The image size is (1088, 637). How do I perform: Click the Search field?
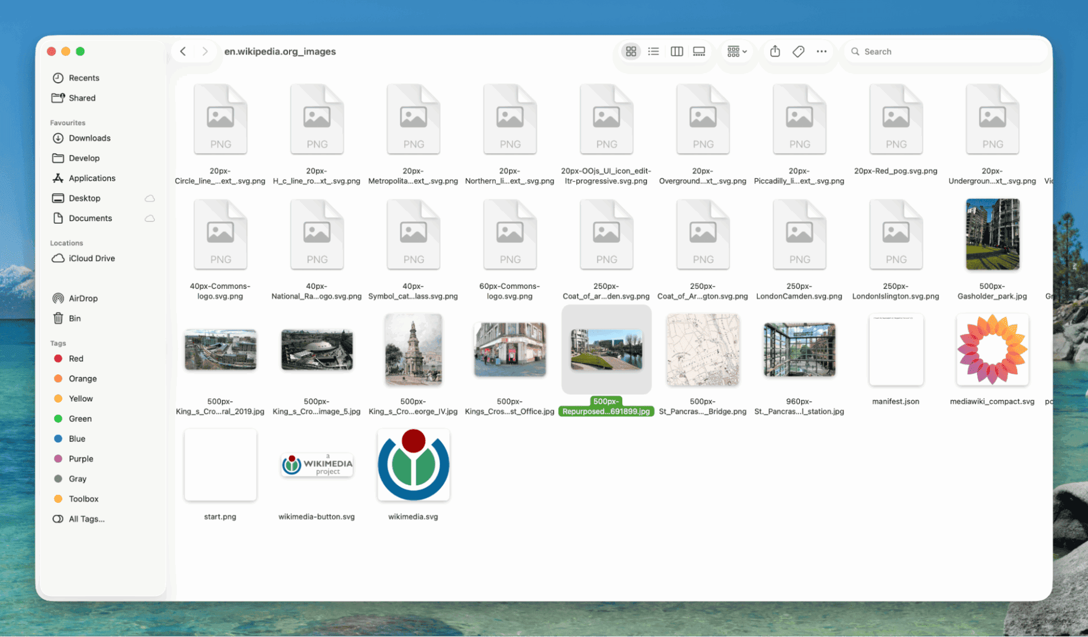[945, 52]
